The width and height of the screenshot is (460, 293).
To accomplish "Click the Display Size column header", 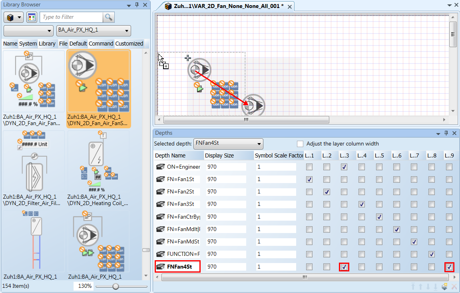I will point(219,155).
